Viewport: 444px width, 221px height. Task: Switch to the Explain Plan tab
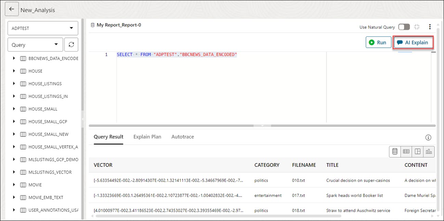point(147,137)
